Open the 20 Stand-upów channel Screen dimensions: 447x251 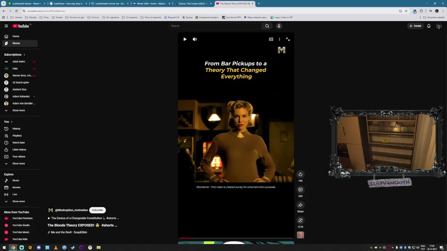[x=20, y=83]
